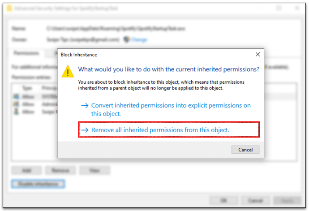Screen dimensions: 309x211
Task: Click the arrow icon beside Remove all inherited permissions
Action: tap(85, 130)
